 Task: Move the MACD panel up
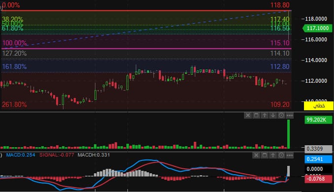click(273, 155)
